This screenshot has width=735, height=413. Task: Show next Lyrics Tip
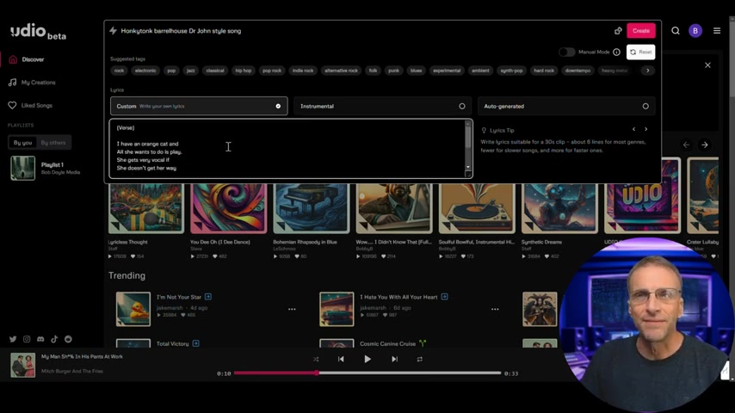pos(646,129)
